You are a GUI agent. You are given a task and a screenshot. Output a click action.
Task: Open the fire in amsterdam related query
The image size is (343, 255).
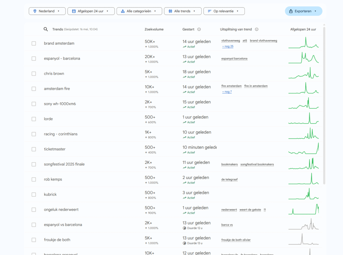click(256, 86)
